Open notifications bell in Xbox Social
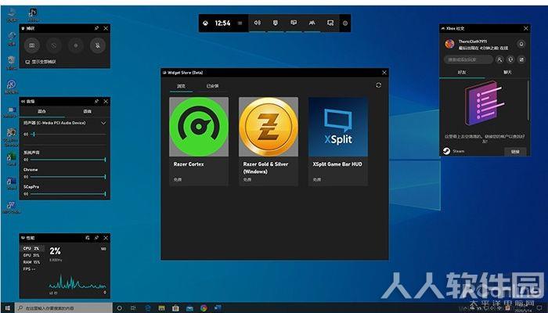Viewport: 548px width, 313px height. tap(521, 44)
